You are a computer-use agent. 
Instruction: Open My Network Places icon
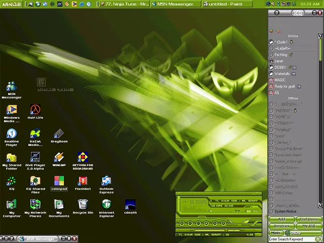pos(35,209)
